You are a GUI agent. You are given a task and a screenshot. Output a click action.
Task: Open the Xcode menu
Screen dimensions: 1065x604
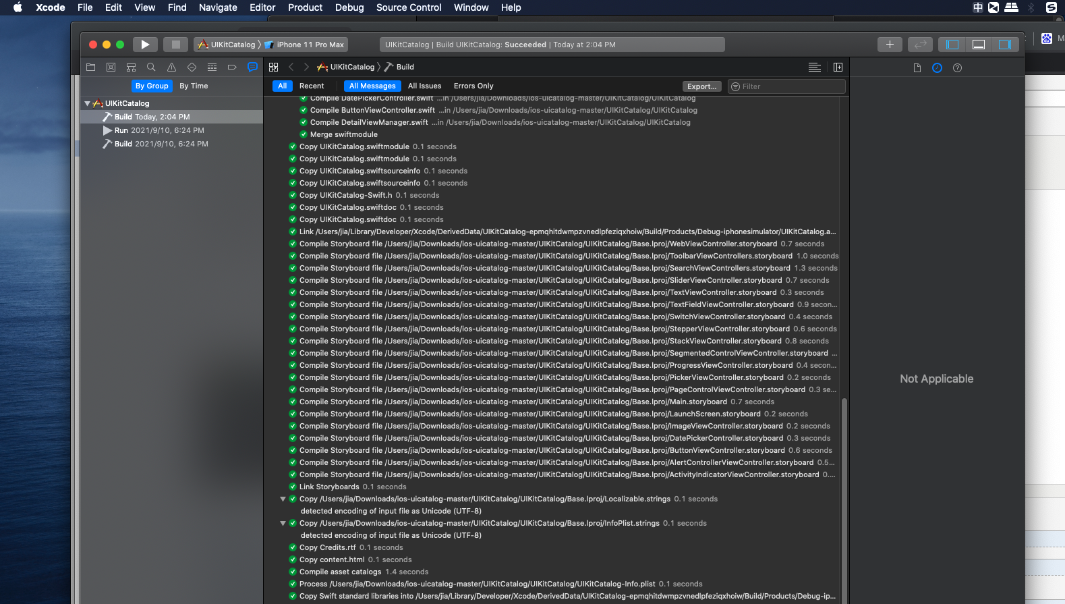click(x=51, y=7)
